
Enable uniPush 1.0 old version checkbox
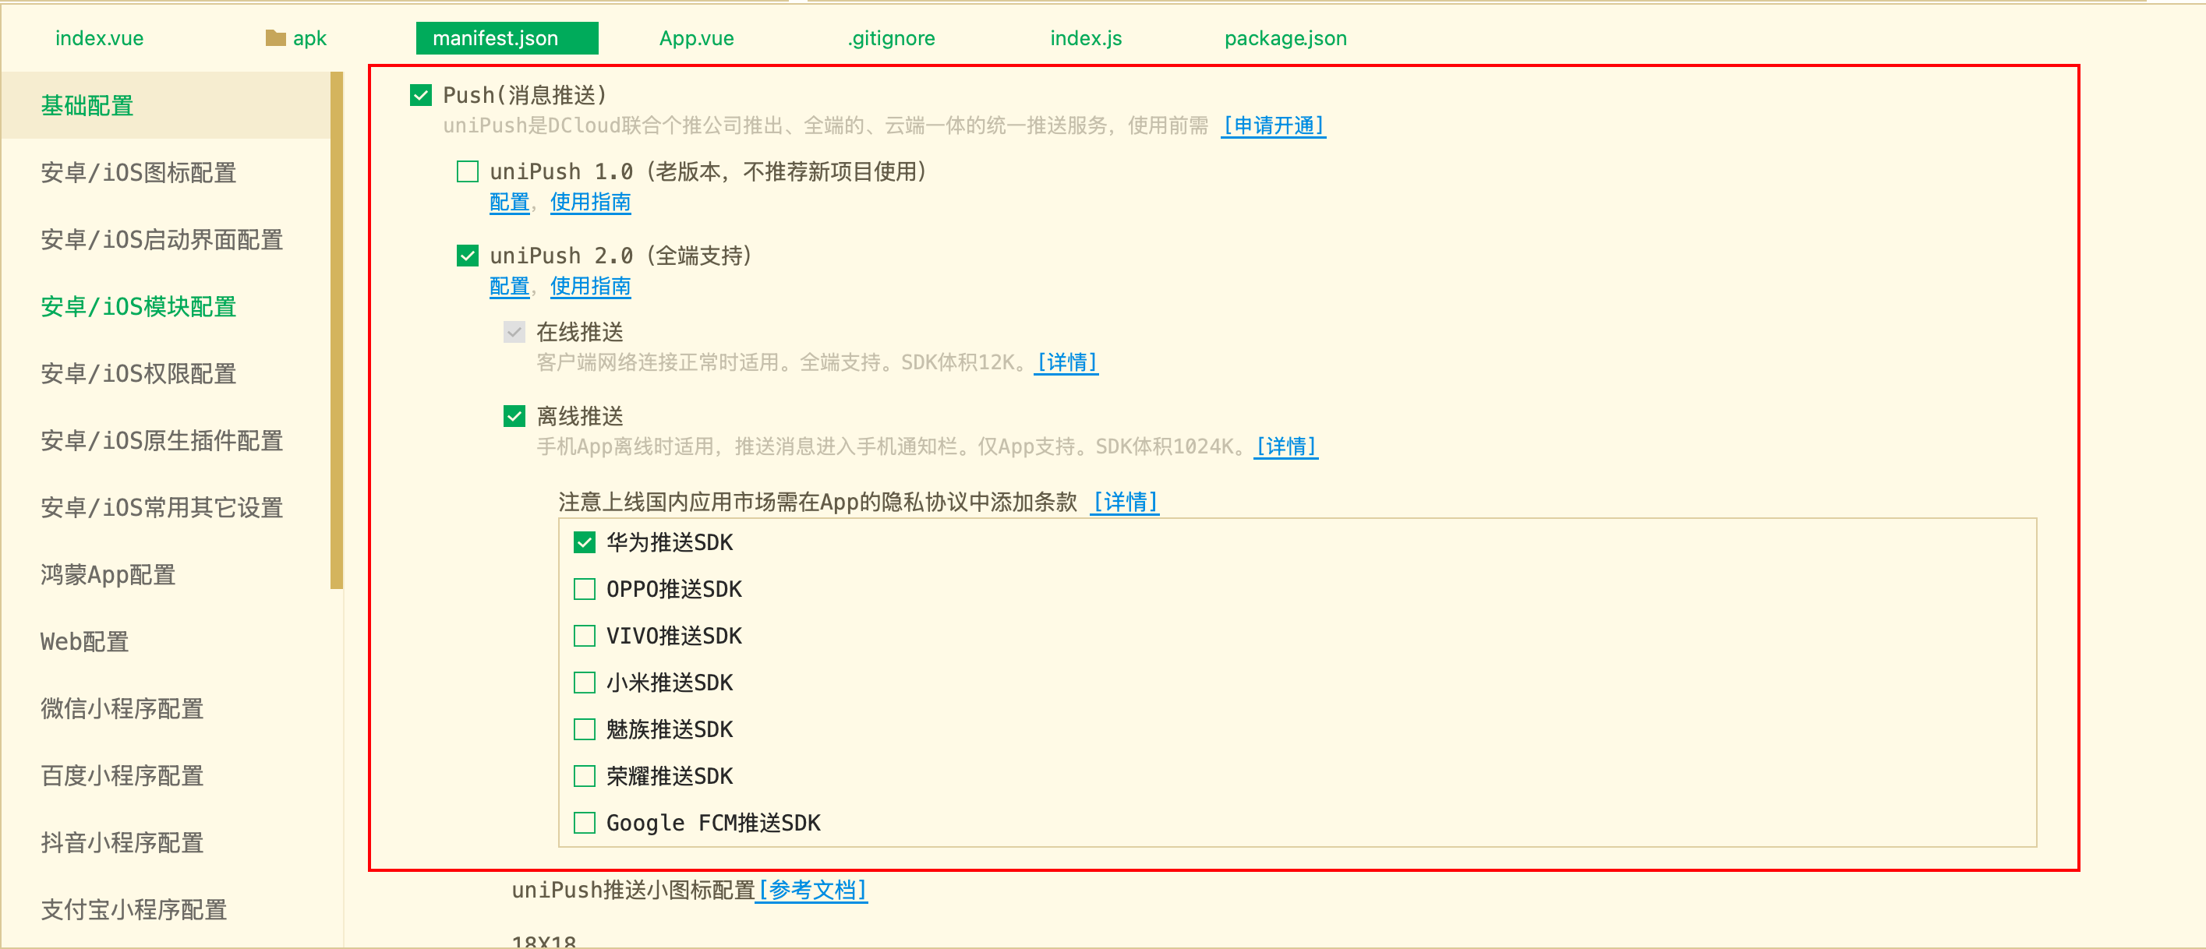point(468,171)
